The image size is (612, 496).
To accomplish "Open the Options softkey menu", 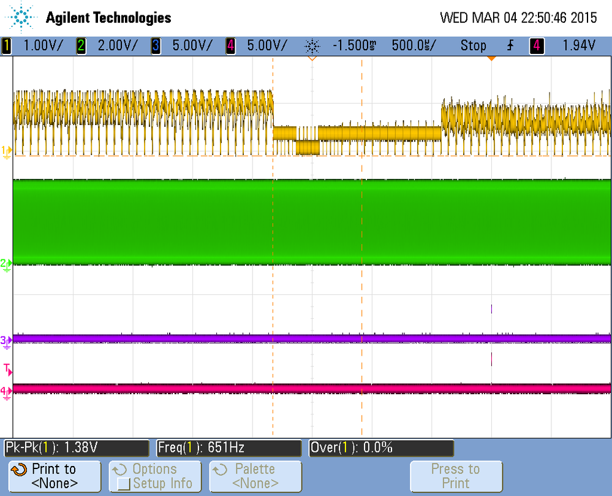I will click(155, 476).
